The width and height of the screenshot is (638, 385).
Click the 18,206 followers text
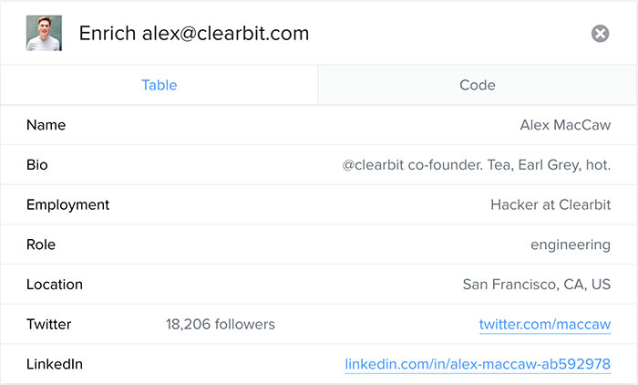221,324
